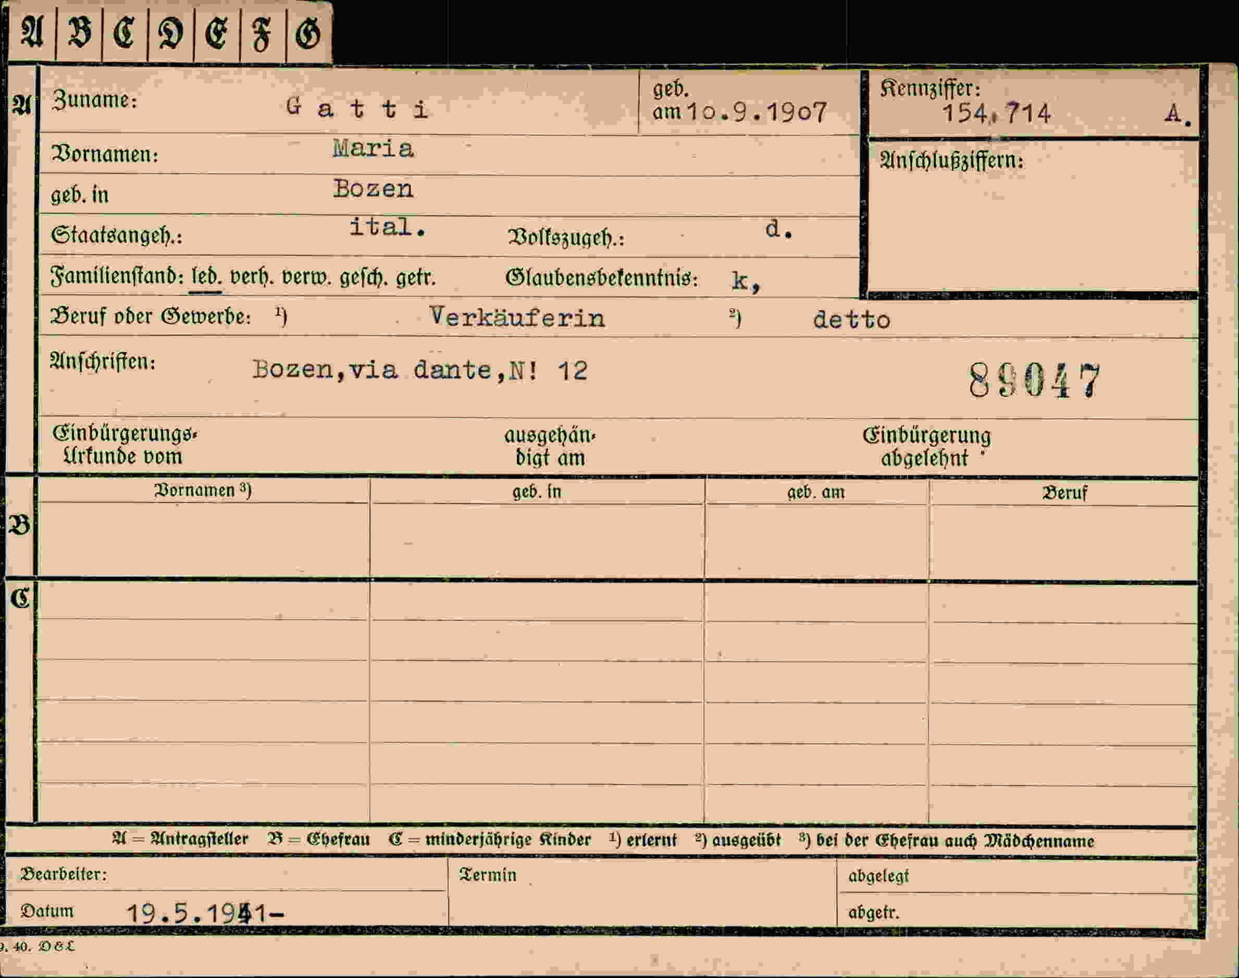Image resolution: width=1239 pixels, height=978 pixels.
Task: Click the occupation 'Verkäuferin'
Action: click(517, 317)
